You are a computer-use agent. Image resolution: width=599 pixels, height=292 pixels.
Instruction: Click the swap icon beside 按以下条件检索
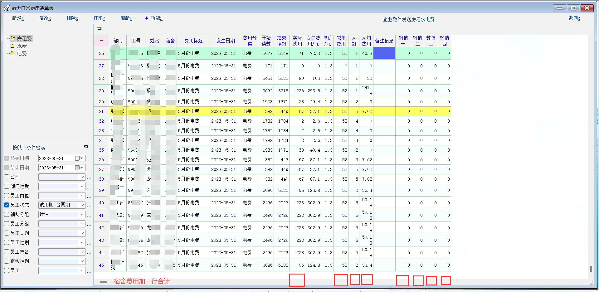(x=86, y=146)
